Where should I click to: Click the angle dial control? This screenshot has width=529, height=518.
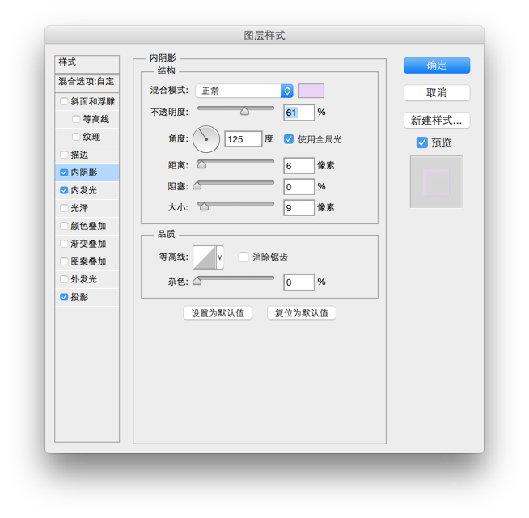click(206, 139)
